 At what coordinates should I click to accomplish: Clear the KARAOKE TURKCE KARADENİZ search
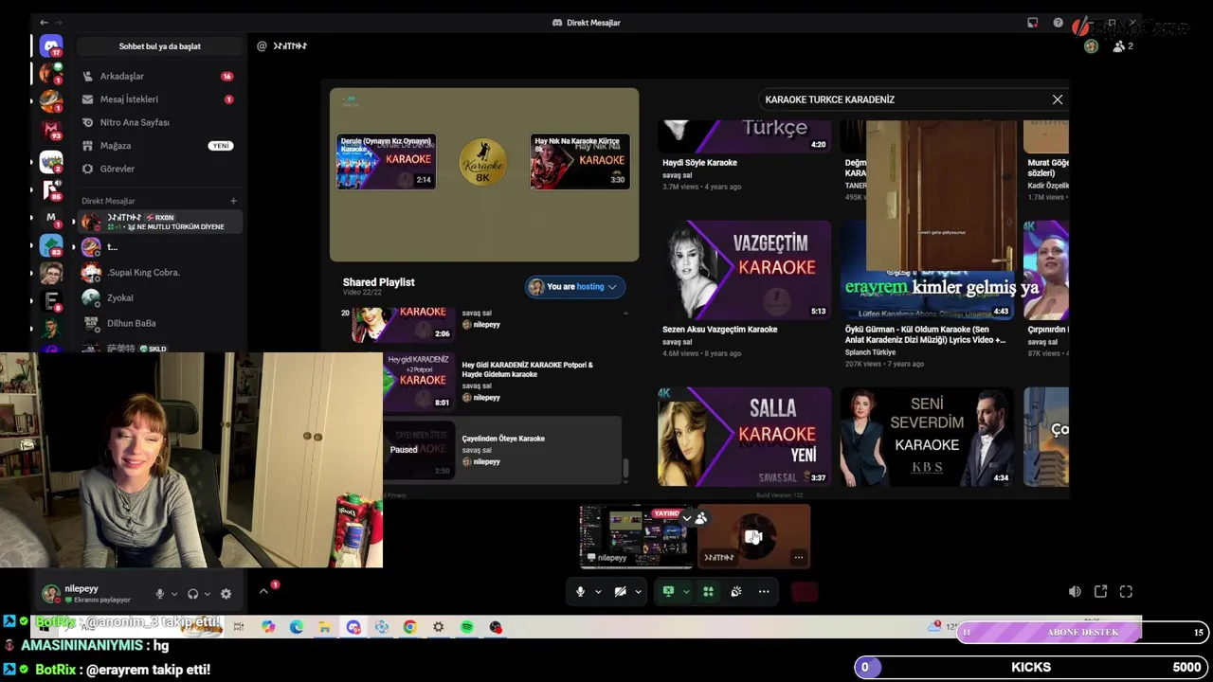[x=1058, y=99]
